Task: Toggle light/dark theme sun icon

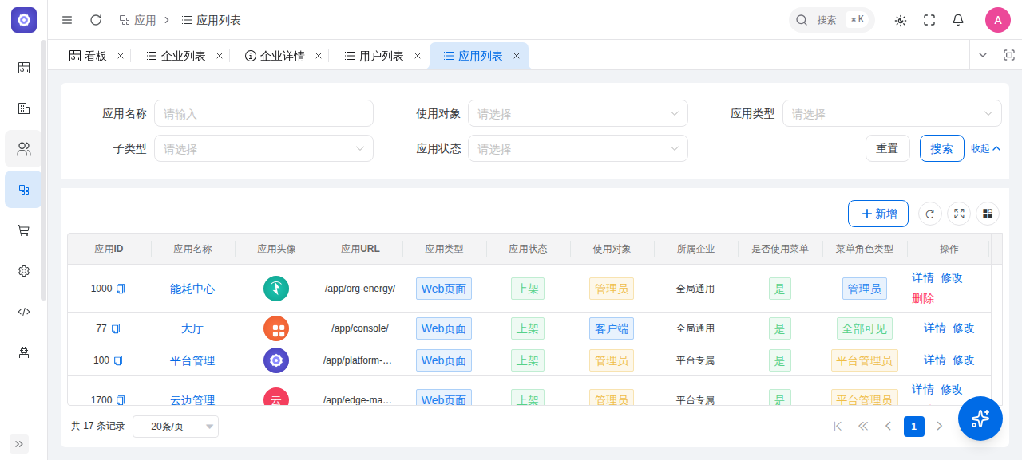Action: click(901, 20)
